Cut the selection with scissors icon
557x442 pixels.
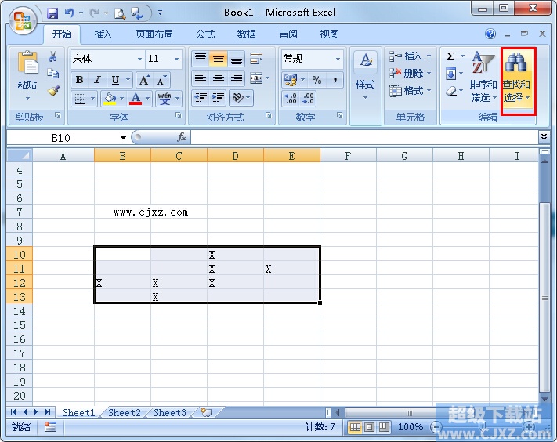point(53,56)
